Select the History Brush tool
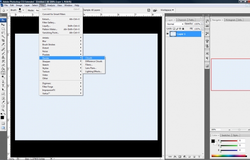This screenshot has height=160, width=250. point(3,61)
